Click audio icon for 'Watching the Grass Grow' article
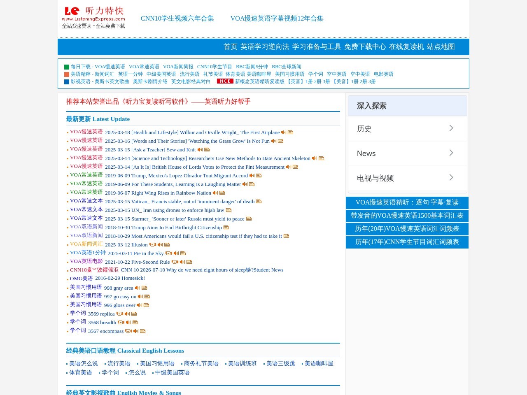Screen dimensions: 527x395 (274, 141)
